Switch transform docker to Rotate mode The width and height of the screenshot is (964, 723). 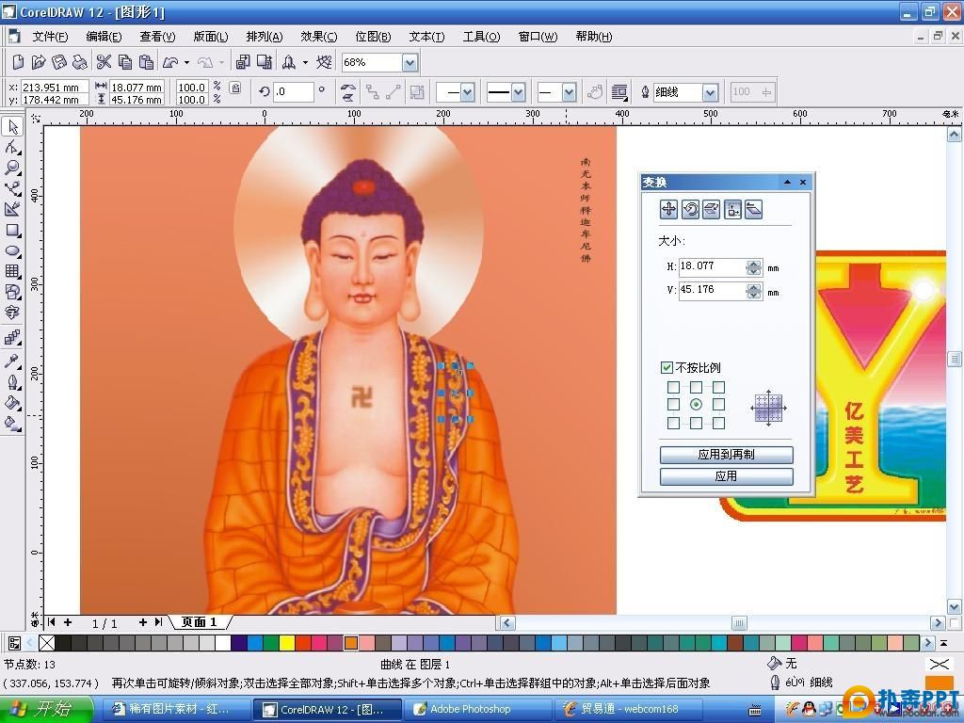pyautogui.click(x=690, y=210)
